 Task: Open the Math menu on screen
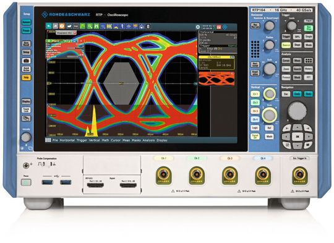click(105, 140)
